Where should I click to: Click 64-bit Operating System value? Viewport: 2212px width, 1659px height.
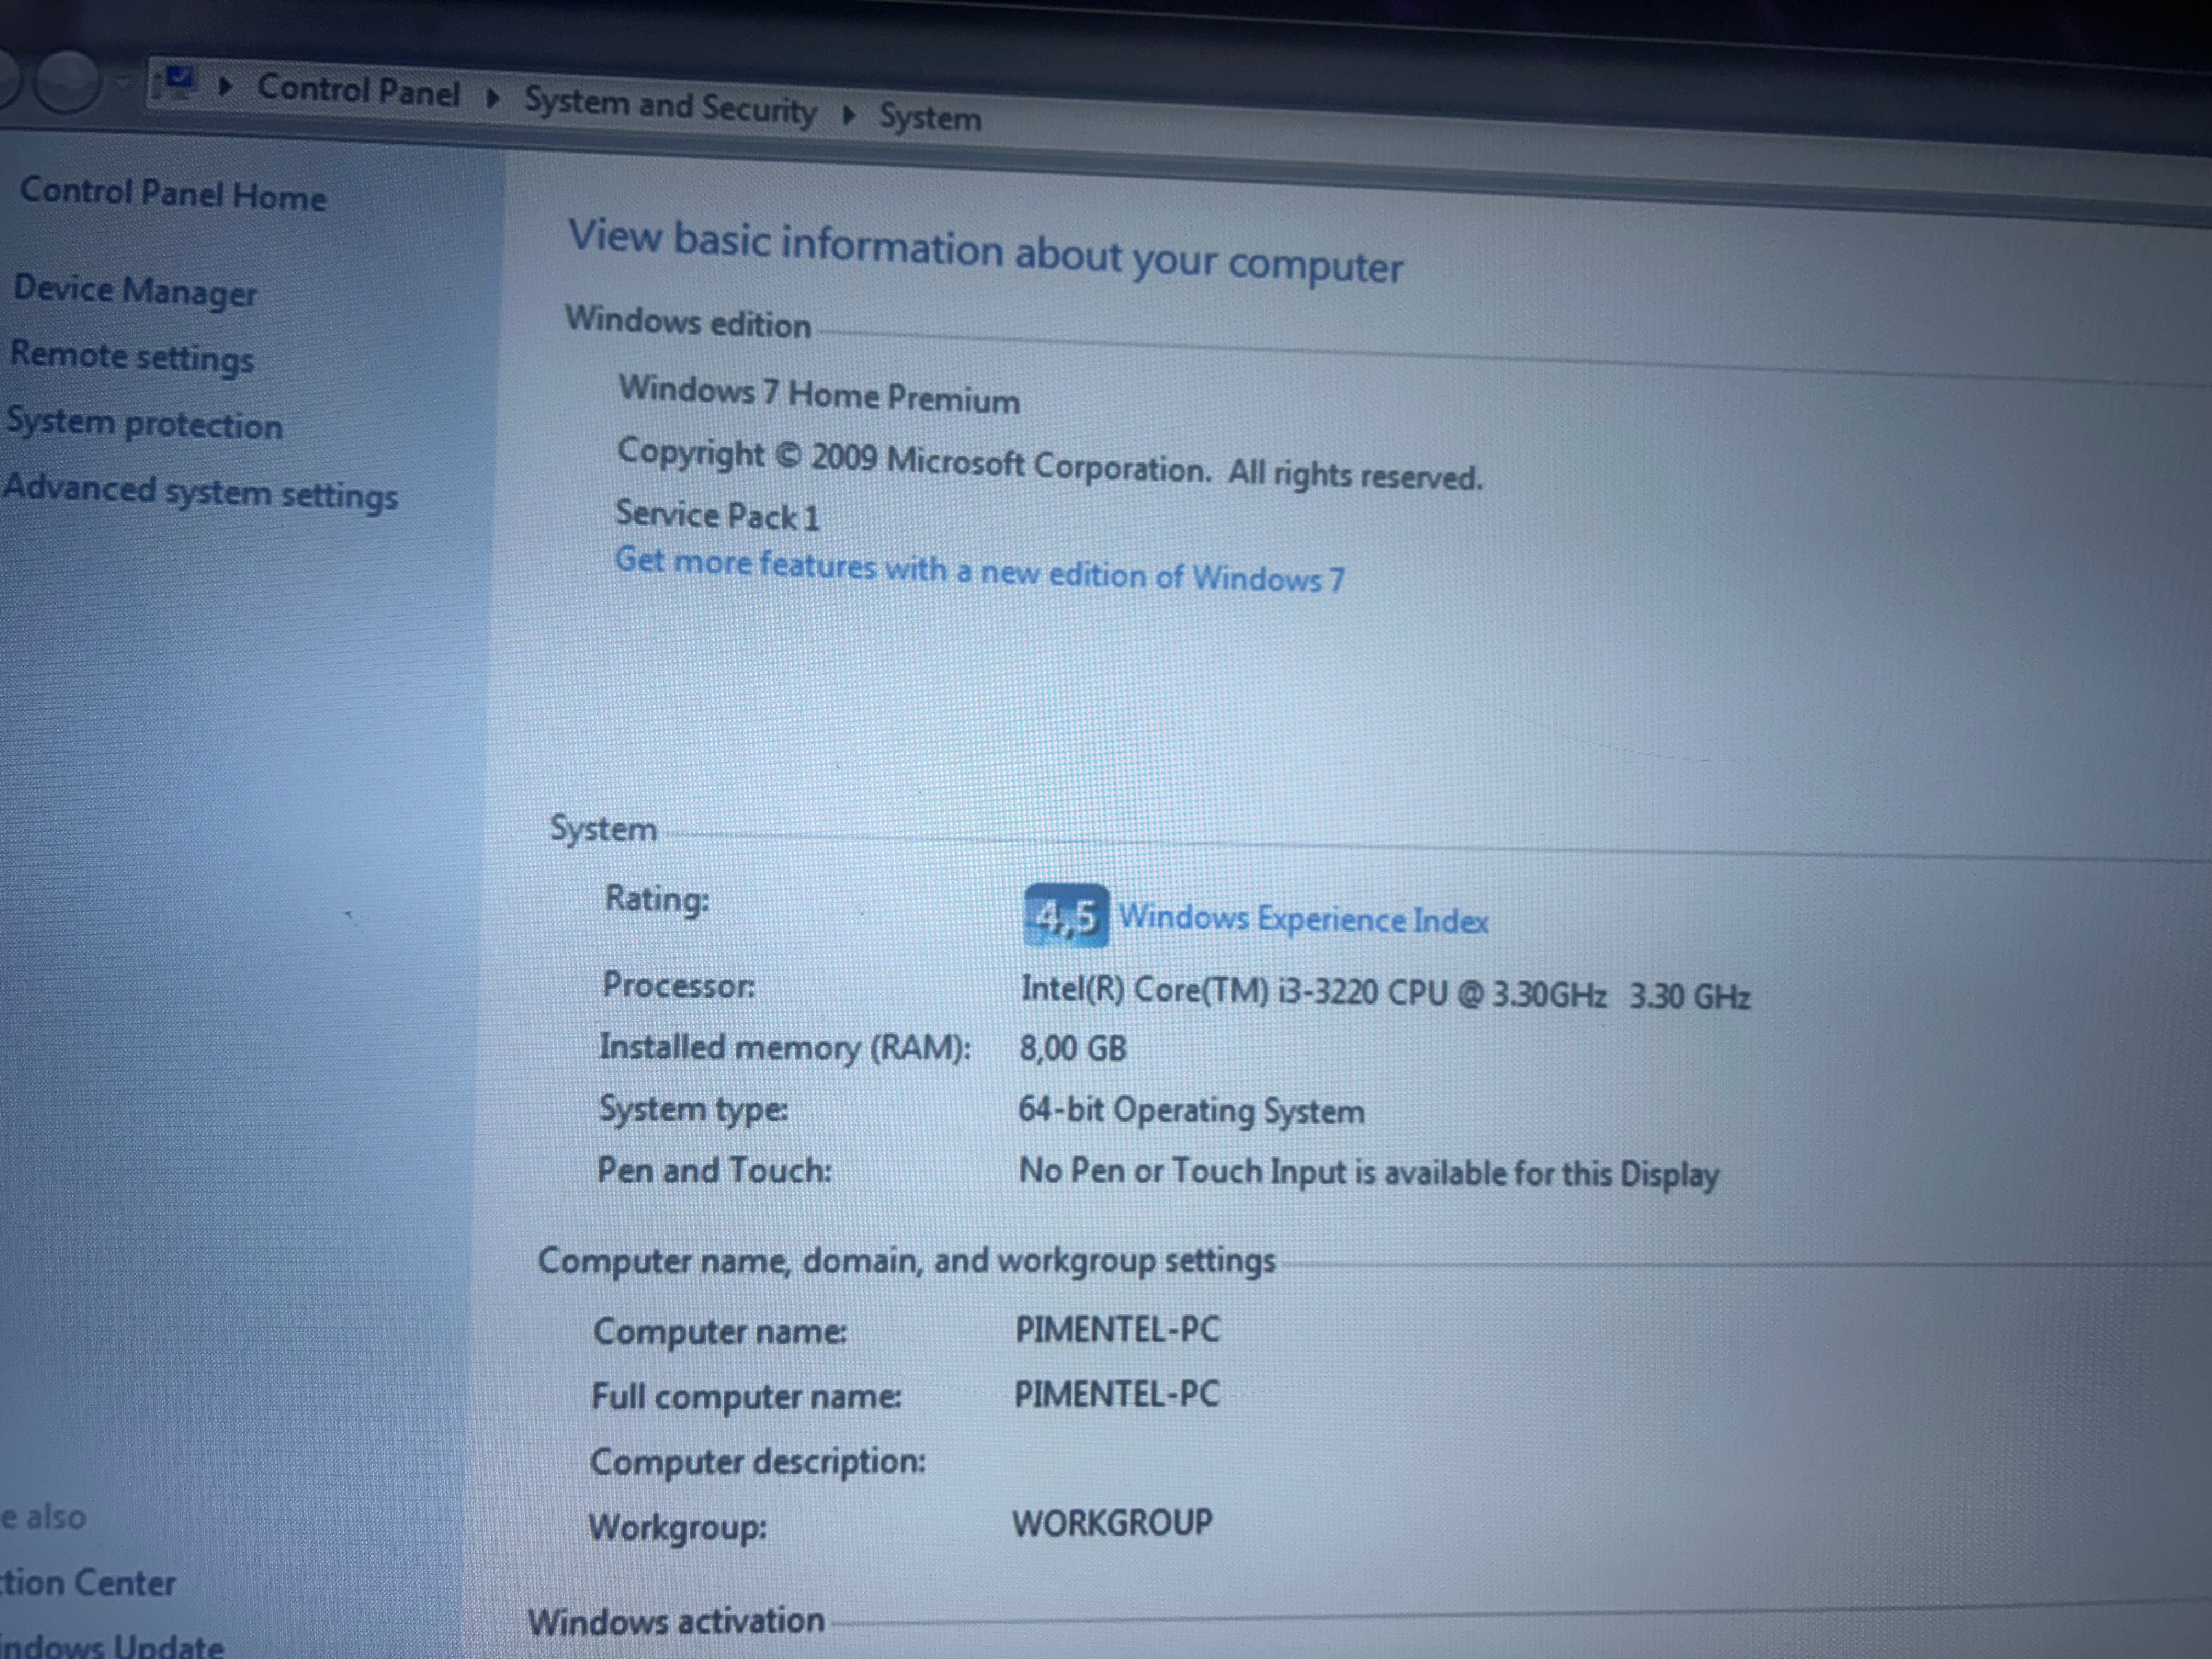pyautogui.click(x=1191, y=1110)
